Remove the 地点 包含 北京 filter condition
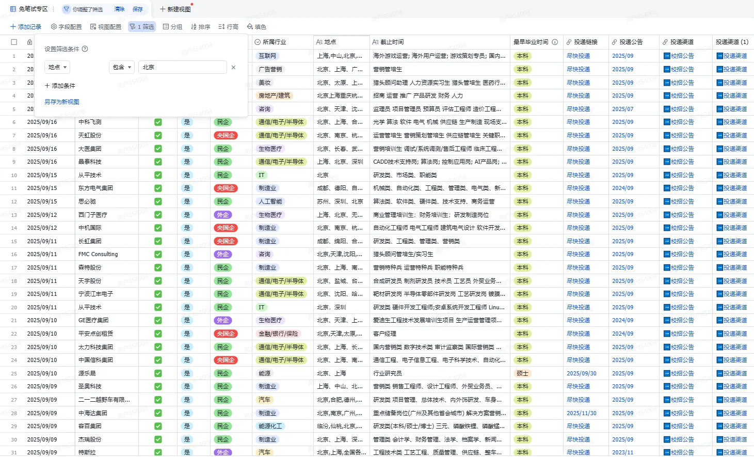The width and height of the screenshot is (754, 457). pyautogui.click(x=233, y=67)
